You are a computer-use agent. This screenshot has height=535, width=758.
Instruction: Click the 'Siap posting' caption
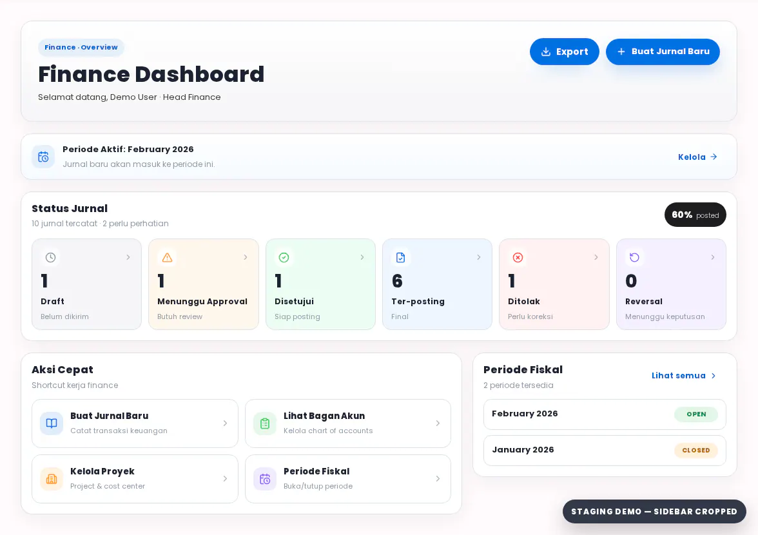coord(297,316)
